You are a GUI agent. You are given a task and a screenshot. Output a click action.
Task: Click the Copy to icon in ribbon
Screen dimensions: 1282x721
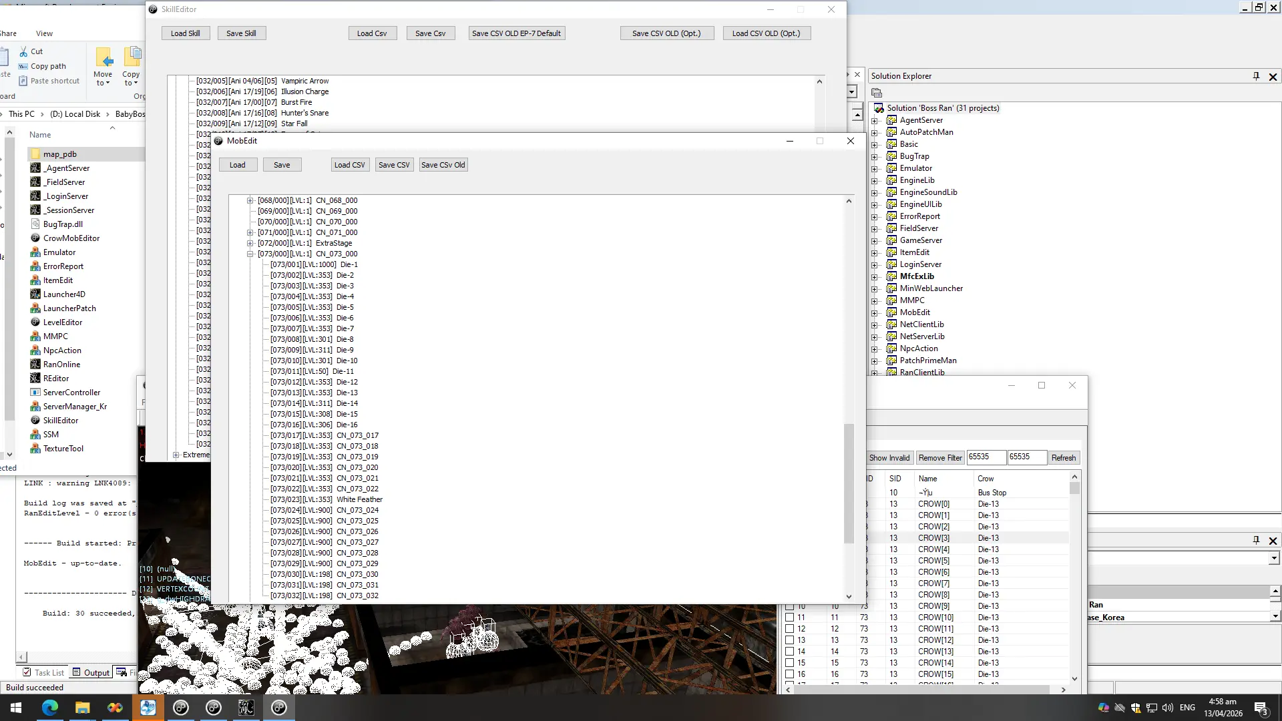(x=132, y=57)
